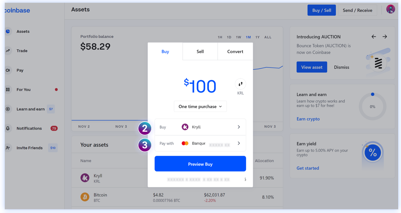Click the 79 notifications badge
The height and width of the screenshot is (213, 401).
54,128
